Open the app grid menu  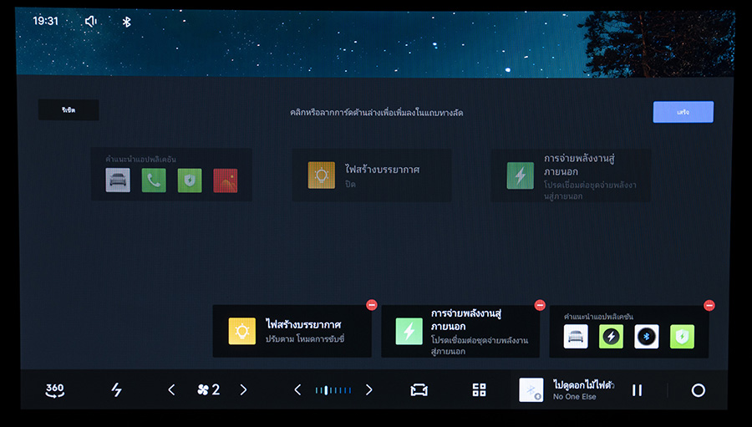click(x=479, y=390)
